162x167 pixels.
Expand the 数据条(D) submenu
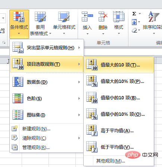pyautogui.click(x=46, y=82)
